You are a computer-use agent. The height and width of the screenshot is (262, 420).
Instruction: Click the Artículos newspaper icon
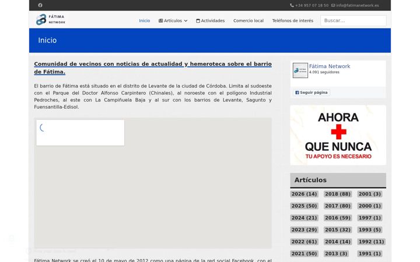coord(161,20)
